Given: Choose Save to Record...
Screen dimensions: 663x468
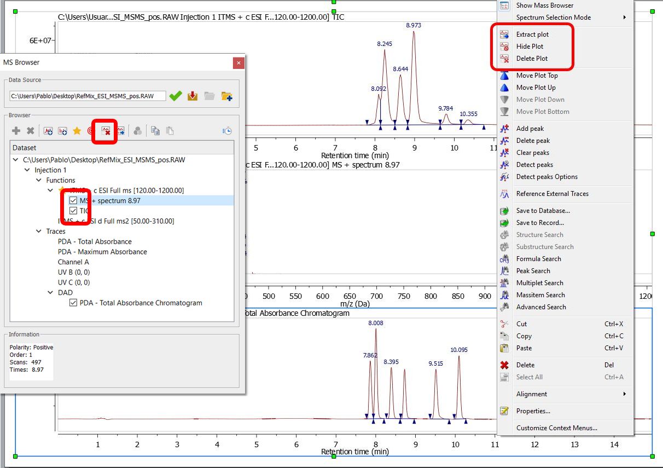Looking at the screenshot, I should (565, 223).
